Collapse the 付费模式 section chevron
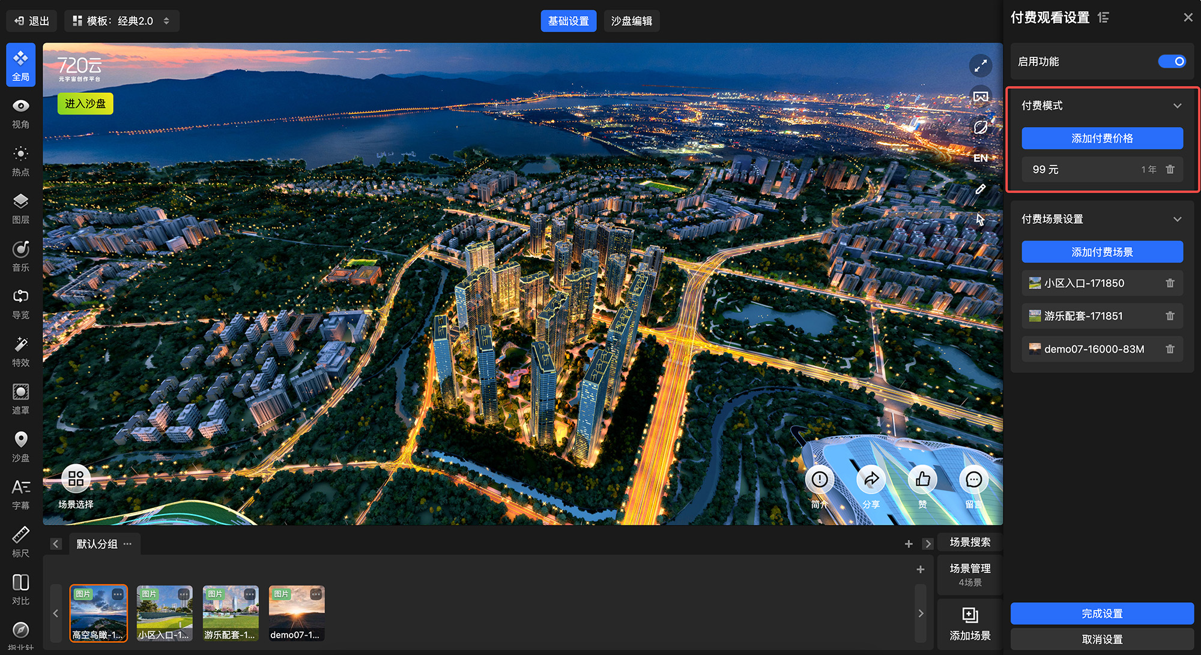Viewport: 1201px width, 655px height. pyautogui.click(x=1177, y=106)
